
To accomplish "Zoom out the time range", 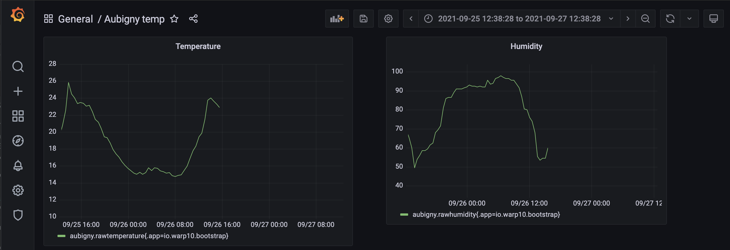I will point(645,19).
